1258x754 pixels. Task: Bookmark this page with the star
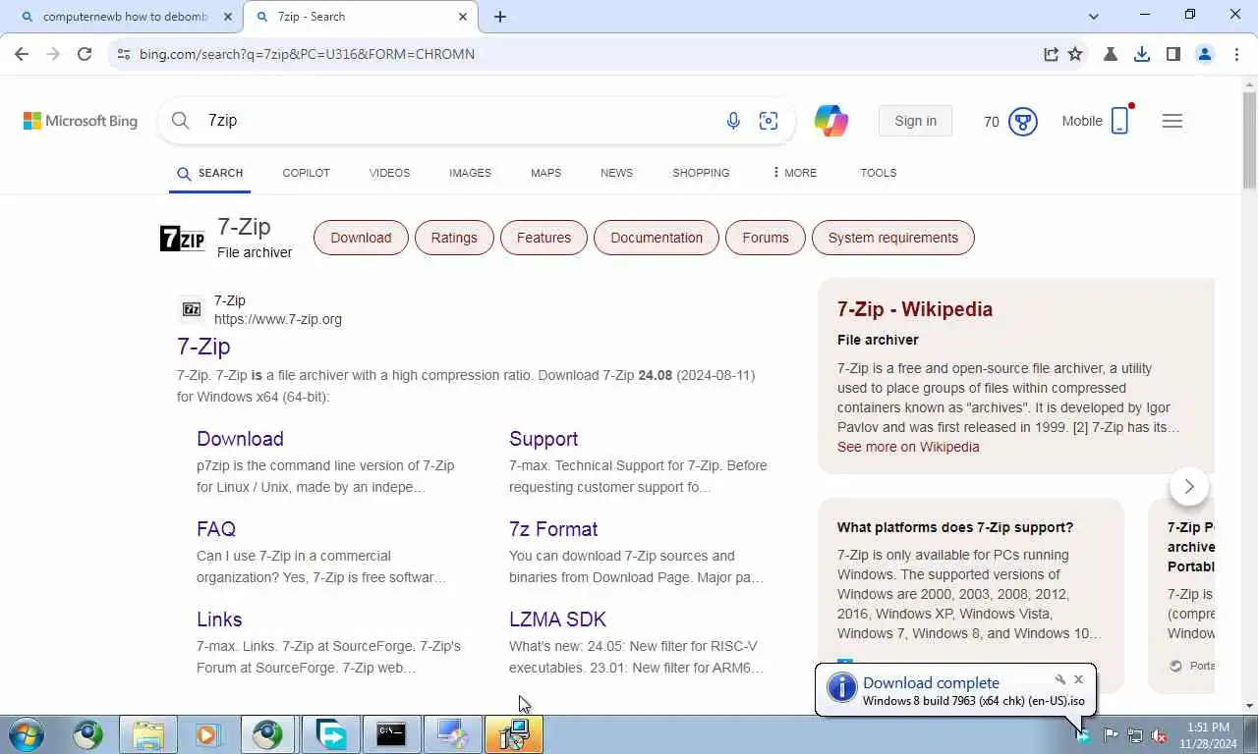click(x=1075, y=54)
